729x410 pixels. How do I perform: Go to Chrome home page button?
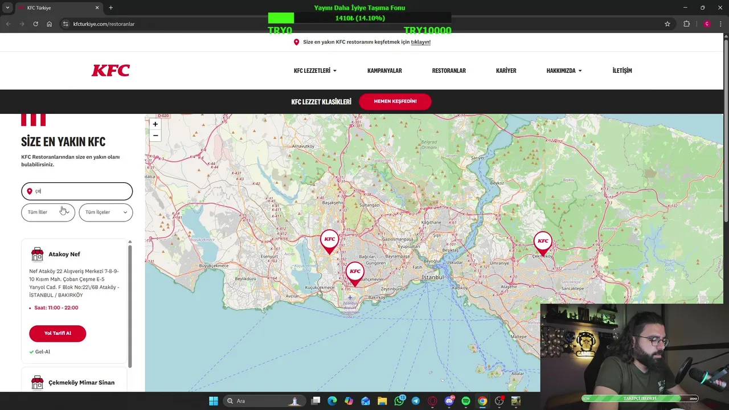point(49,24)
